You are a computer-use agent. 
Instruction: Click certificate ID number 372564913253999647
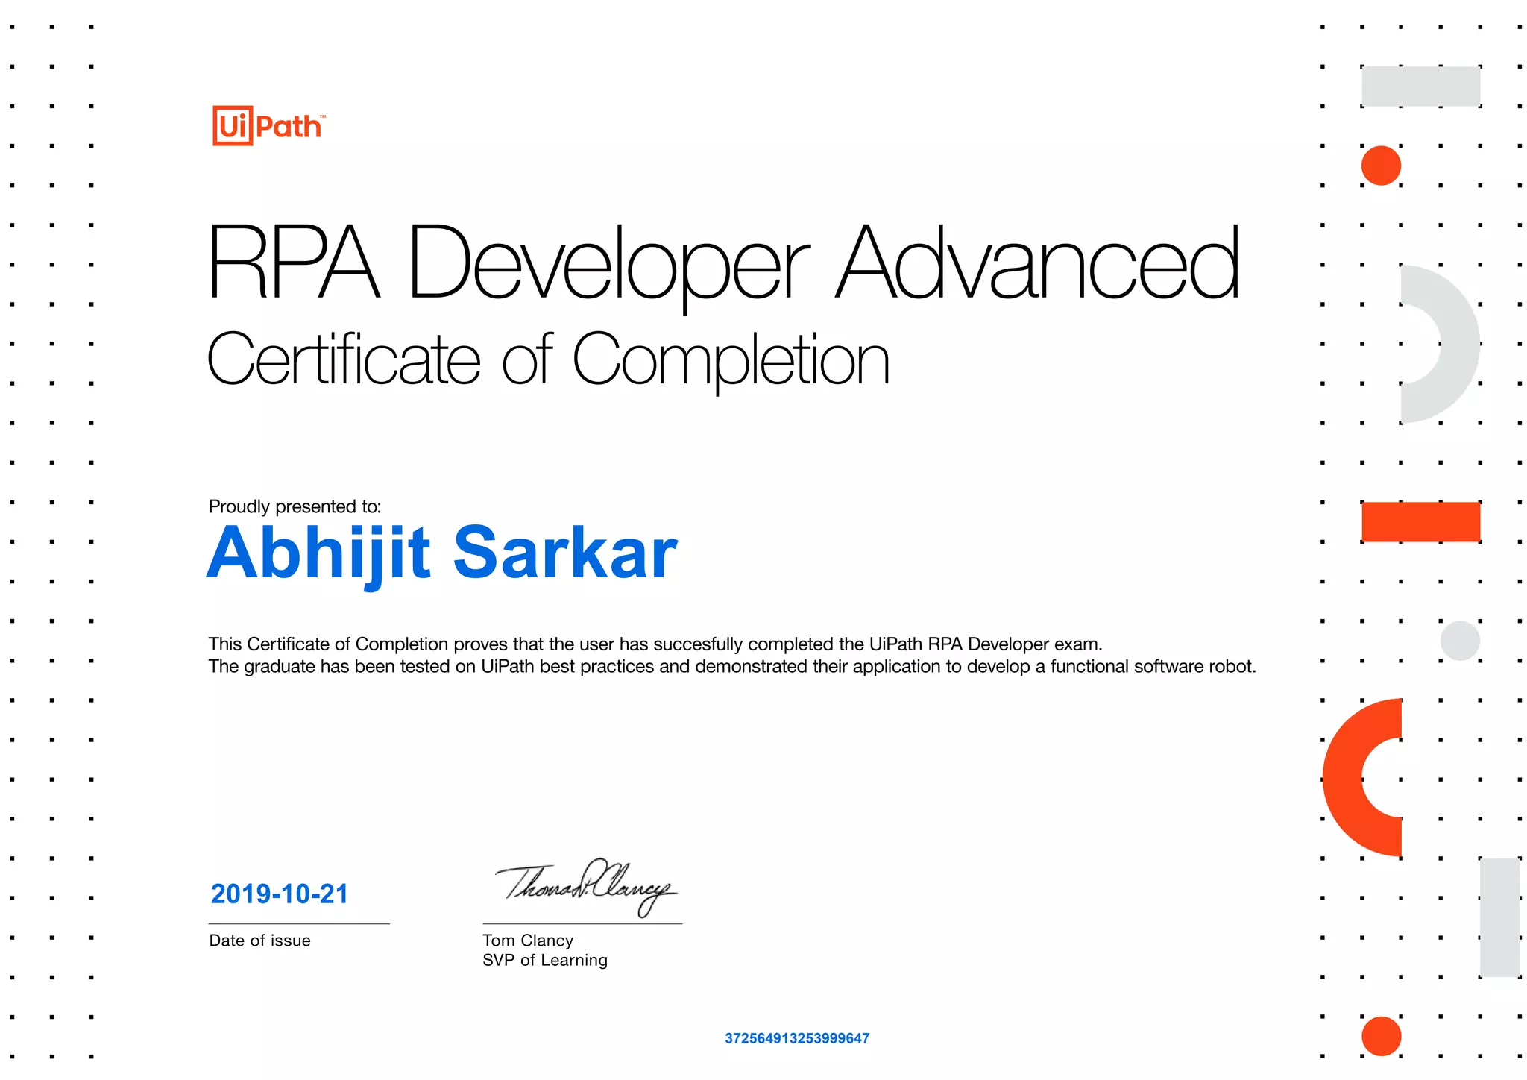click(796, 1038)
